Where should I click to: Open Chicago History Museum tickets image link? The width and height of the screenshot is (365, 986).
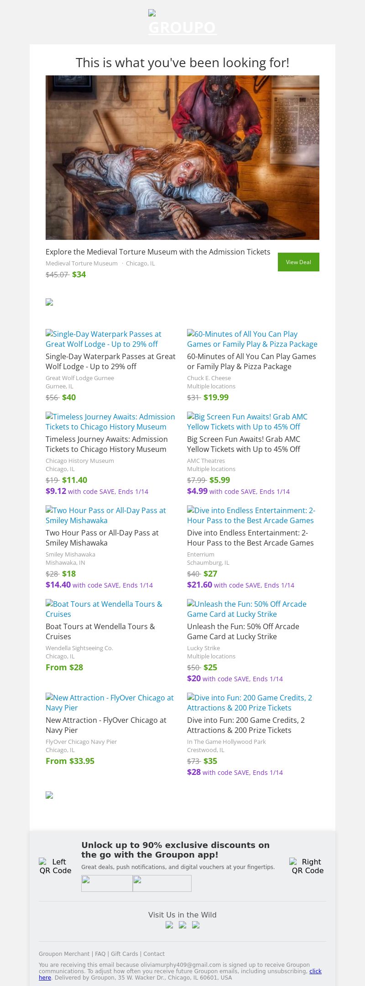point(110,422)
